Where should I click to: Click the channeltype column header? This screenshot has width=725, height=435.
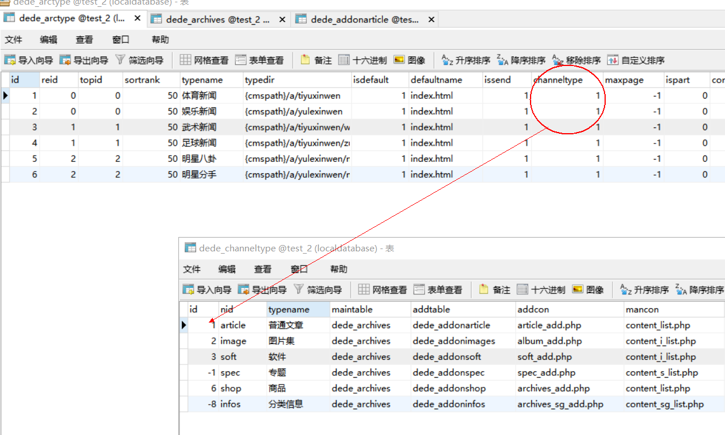558,80
